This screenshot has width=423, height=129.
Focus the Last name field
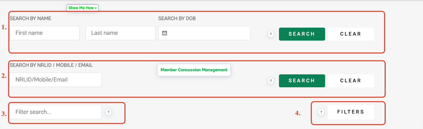[x=121, y=33]
